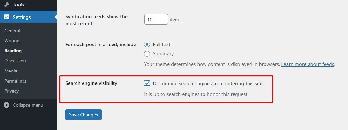Uncheck Discourage search engines from indexing
The image size is (348, 130).
tap(147, 83)
